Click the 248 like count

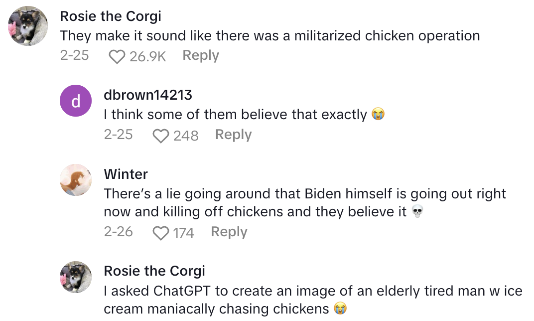[x=186, y=136]
